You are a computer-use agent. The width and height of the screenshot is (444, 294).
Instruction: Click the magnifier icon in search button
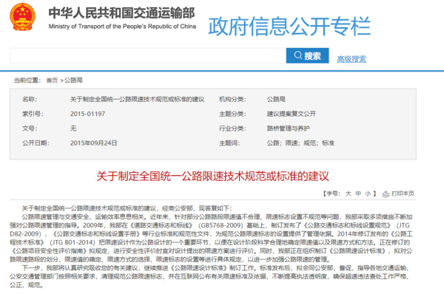tap(298, 55)
